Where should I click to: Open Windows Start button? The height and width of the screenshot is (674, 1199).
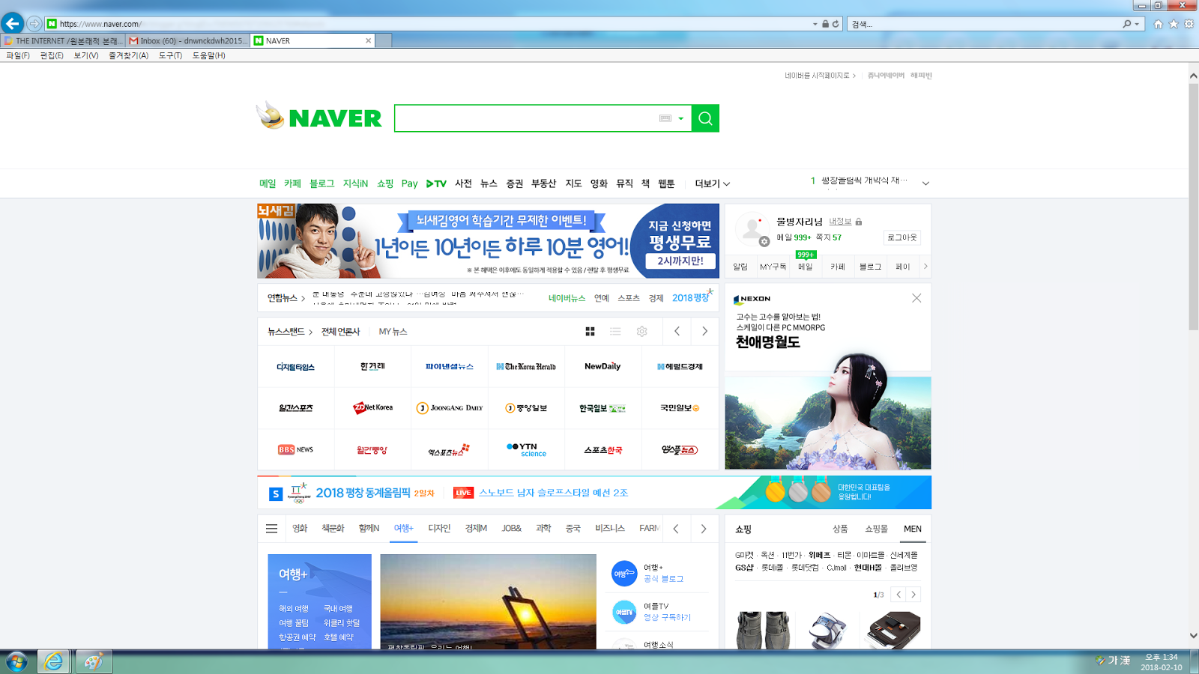pos(16,661)
